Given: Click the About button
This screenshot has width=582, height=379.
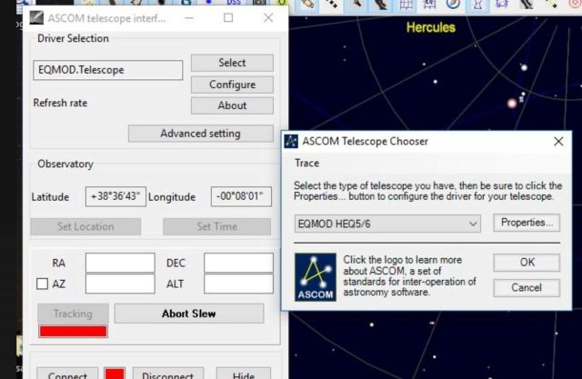Looking at the screenshot, I should tap(232, 105).
